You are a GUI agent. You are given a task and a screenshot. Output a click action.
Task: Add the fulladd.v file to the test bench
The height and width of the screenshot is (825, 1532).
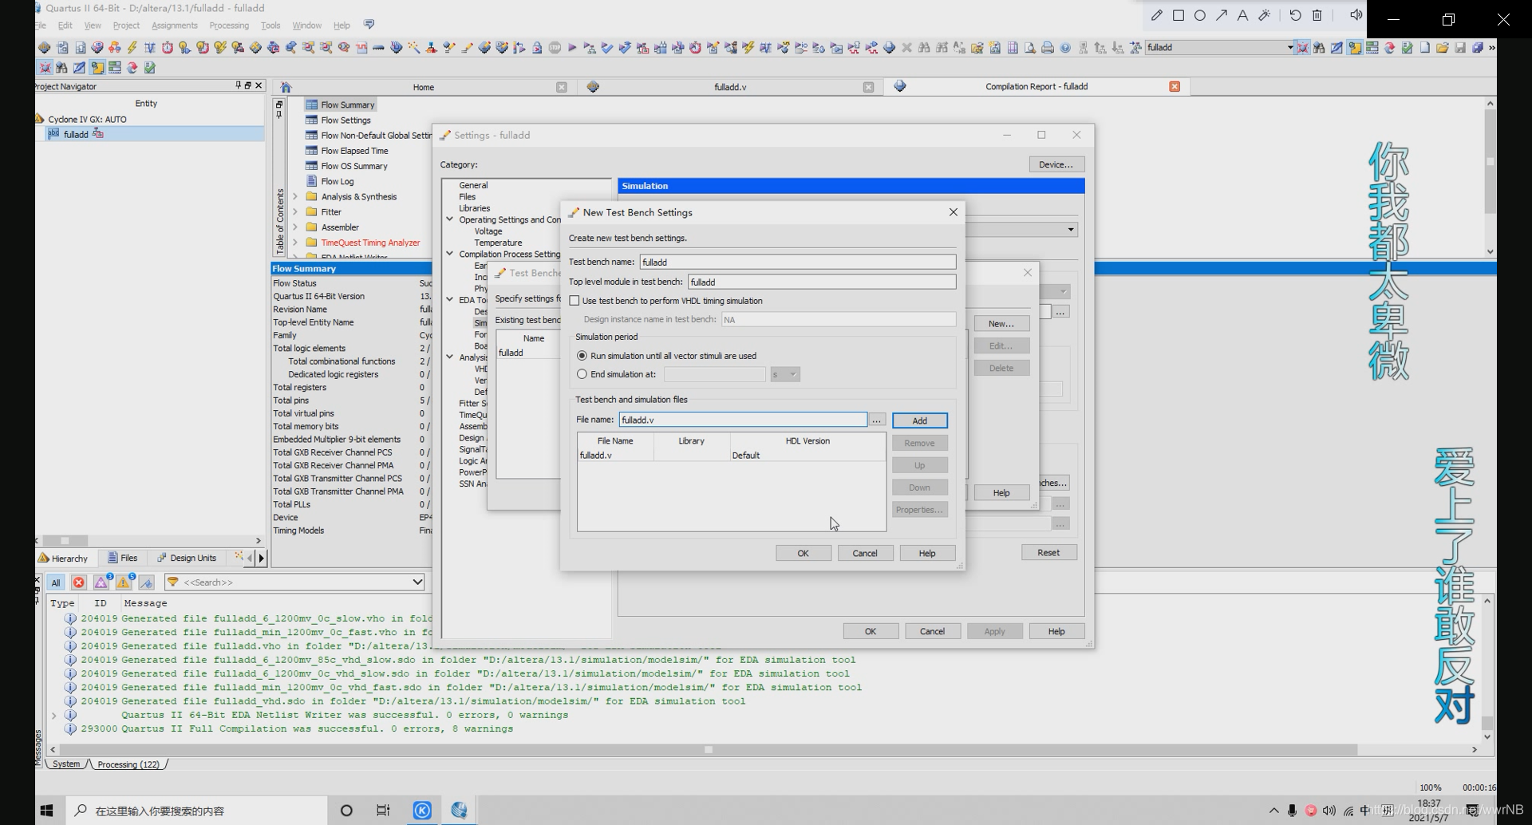[919, 420]
